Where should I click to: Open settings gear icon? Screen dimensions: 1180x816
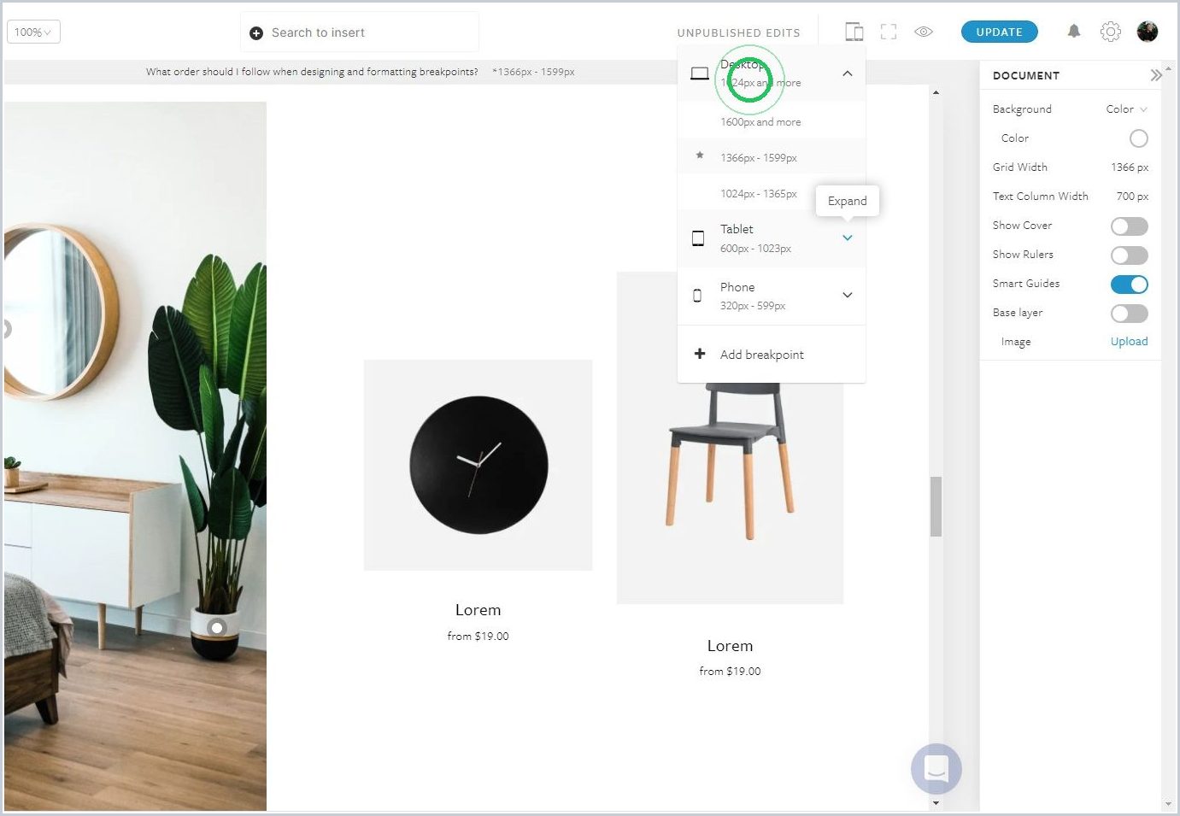[x=1110, y=32]
